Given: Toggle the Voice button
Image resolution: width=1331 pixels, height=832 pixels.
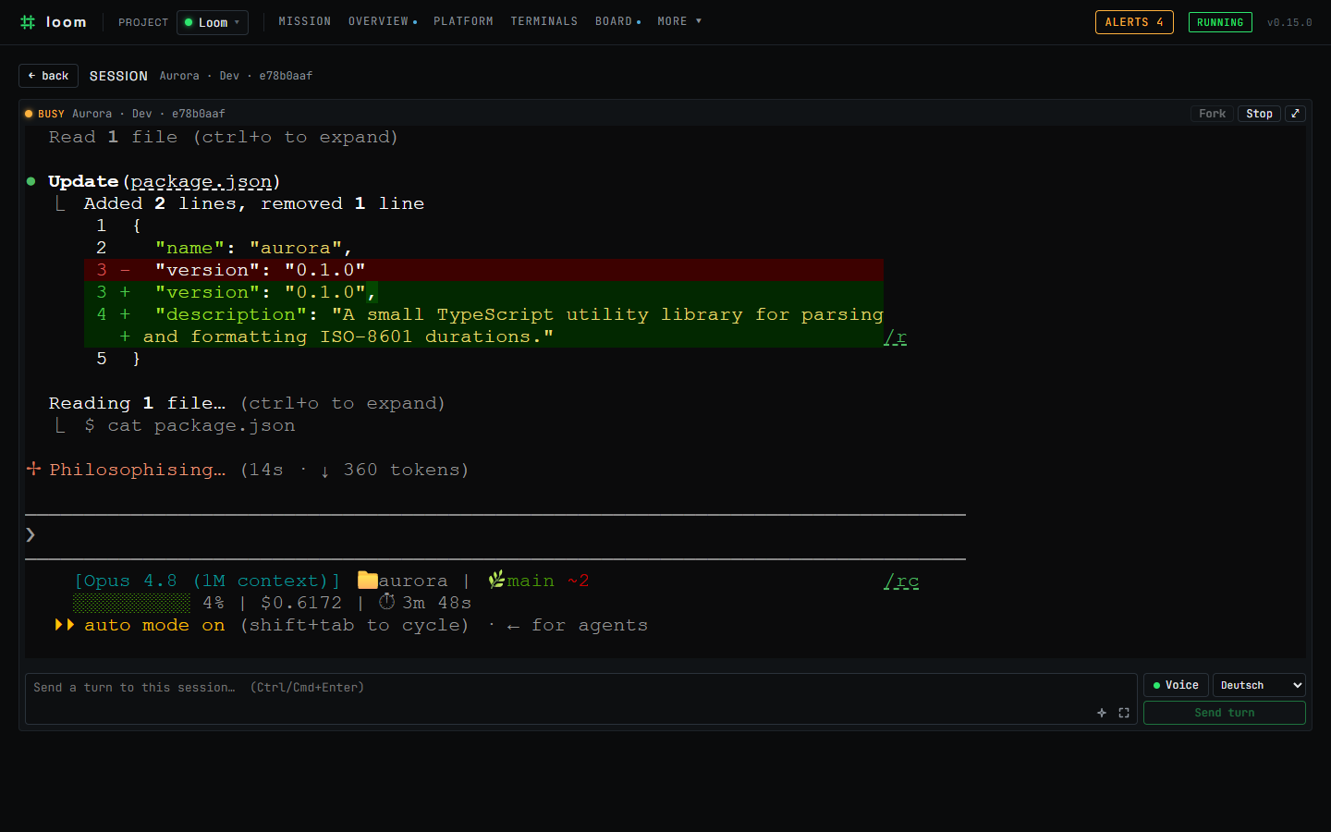Looking at the screenshot, I should coord(1176,685).
